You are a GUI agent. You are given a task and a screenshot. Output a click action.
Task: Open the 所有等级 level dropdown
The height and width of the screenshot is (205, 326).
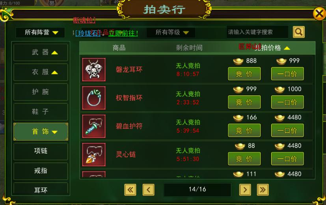pyautogui.click(x=171, y=32)
